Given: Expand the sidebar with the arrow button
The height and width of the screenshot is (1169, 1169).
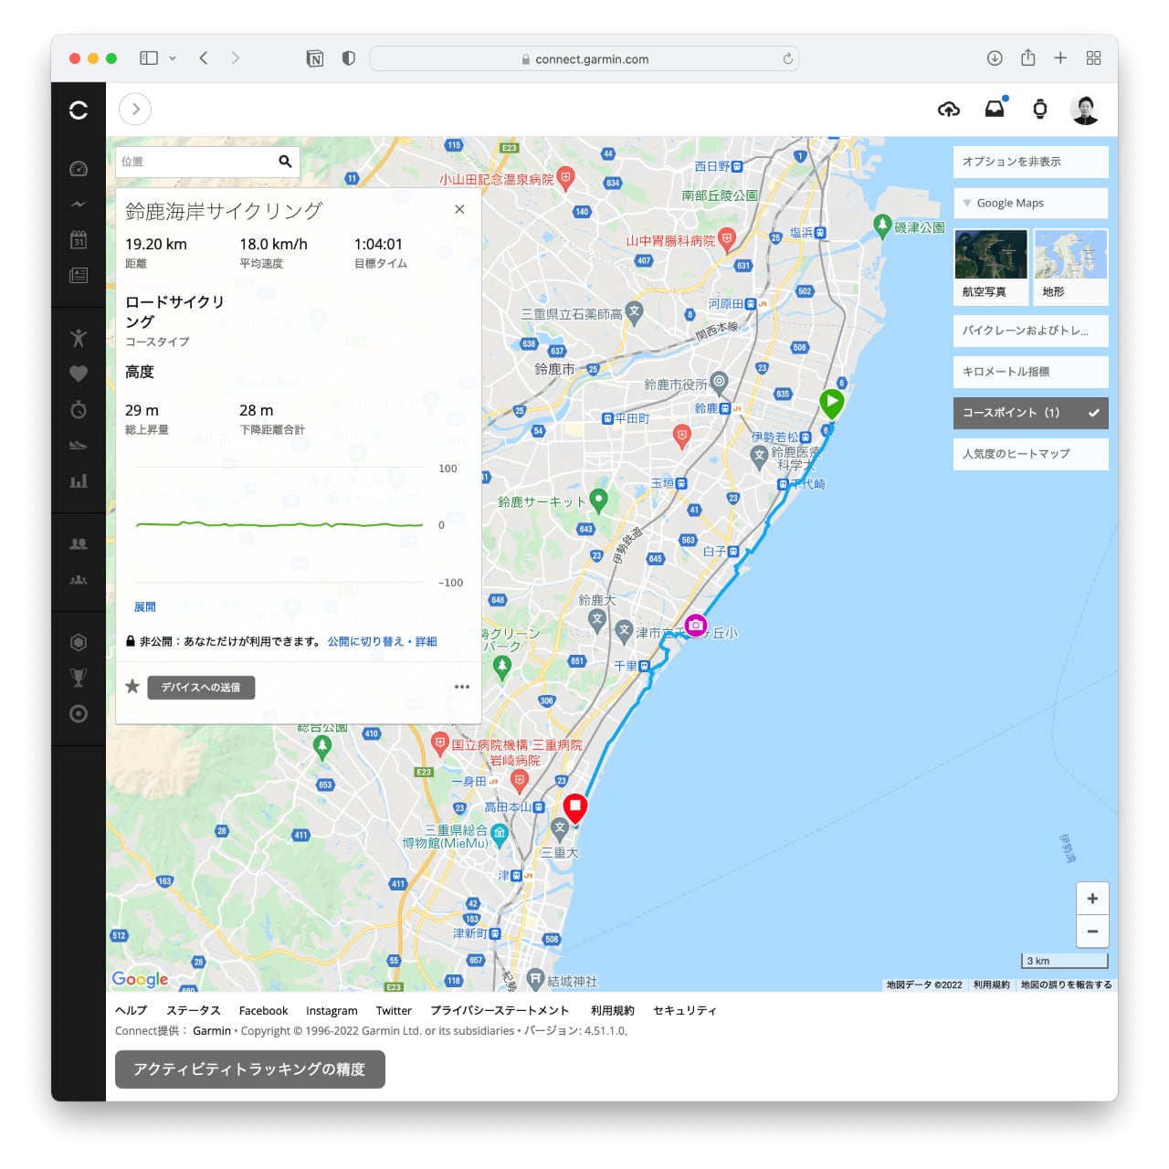Looking at the screenshot, I should pos(135,110).
